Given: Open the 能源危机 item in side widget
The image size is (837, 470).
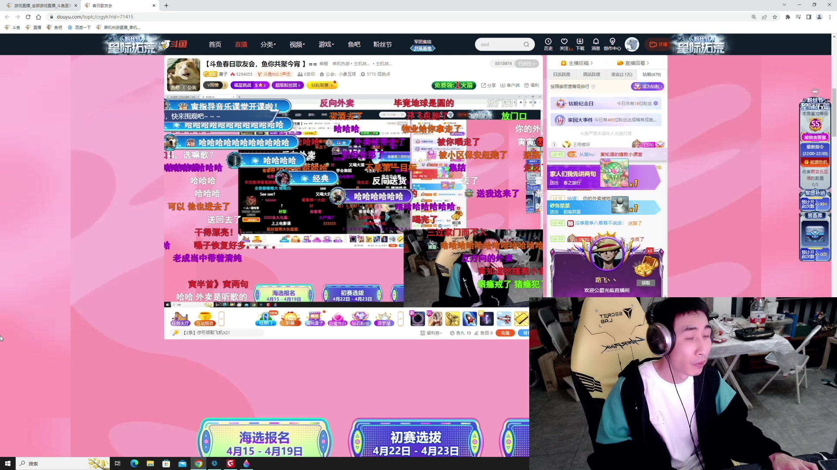Looking at the screenshot, I should click(815, 162).
